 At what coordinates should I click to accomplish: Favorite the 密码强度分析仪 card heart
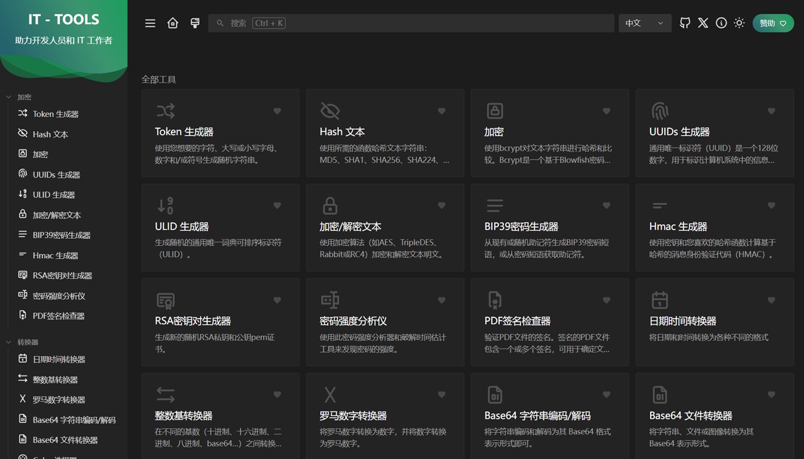click(x=442, y=300)
